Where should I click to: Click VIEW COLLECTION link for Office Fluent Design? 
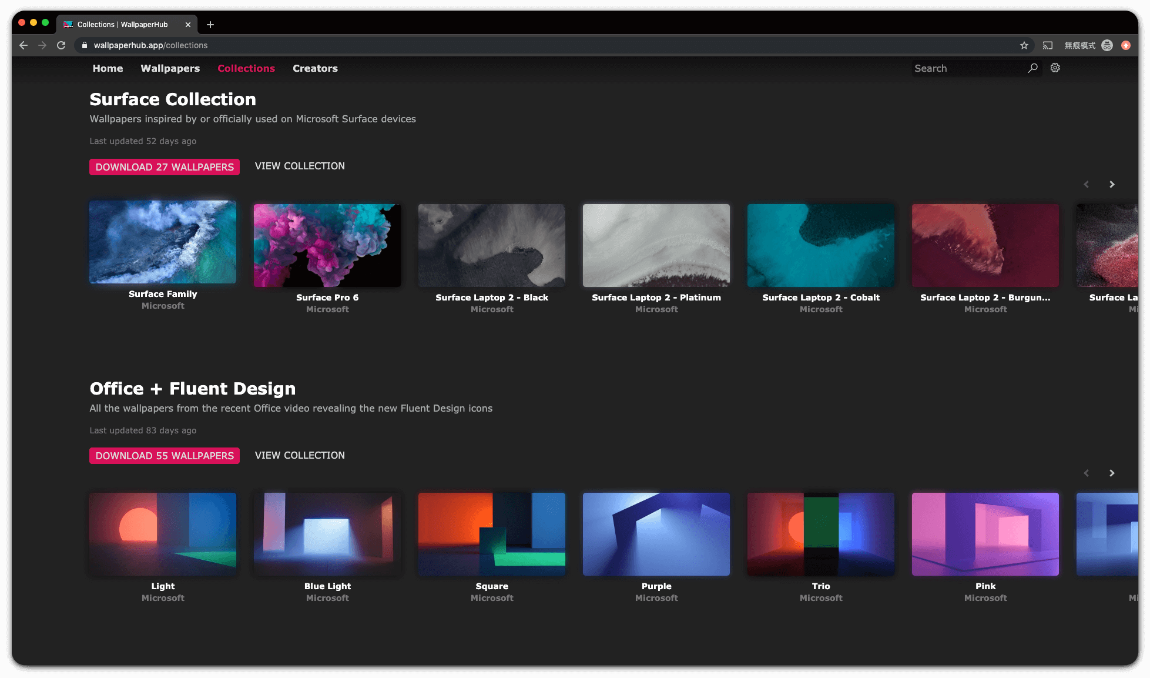pyautogui.click(x=299, y=455)
